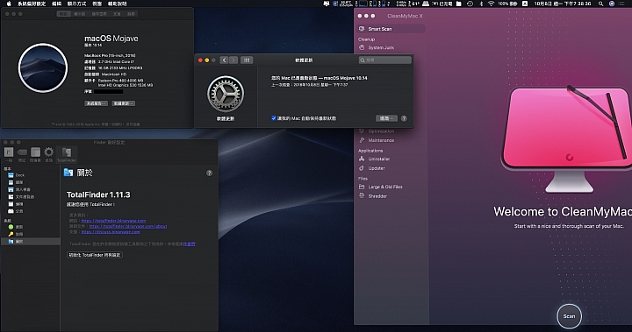
Task: Click the round Scan button
Action: tap(569, 316)
